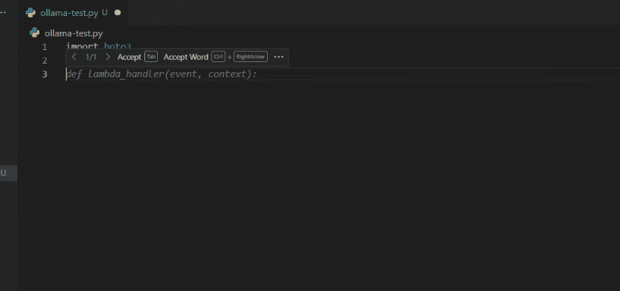Viewport: 620px width, 291px height.
Task: Click line number 3 in the gutter
Action: point(44,74)
